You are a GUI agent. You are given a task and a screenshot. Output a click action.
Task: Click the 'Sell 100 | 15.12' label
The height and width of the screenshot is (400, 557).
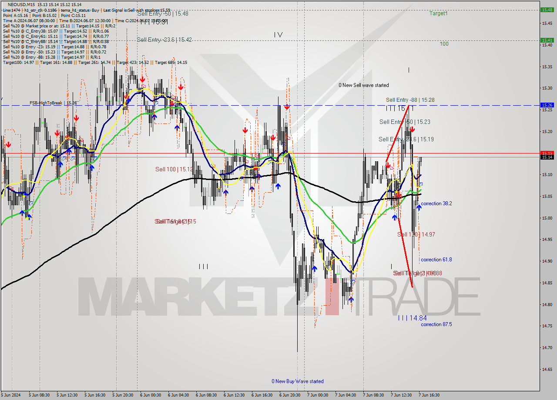tap(174, 169)
